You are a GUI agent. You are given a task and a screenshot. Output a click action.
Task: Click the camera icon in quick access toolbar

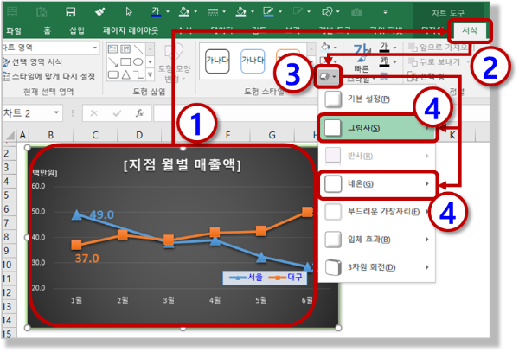[356, 12]
